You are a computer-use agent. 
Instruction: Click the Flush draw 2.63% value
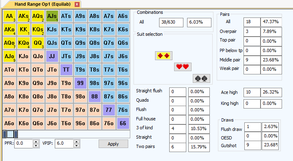(x=270, y=127)
